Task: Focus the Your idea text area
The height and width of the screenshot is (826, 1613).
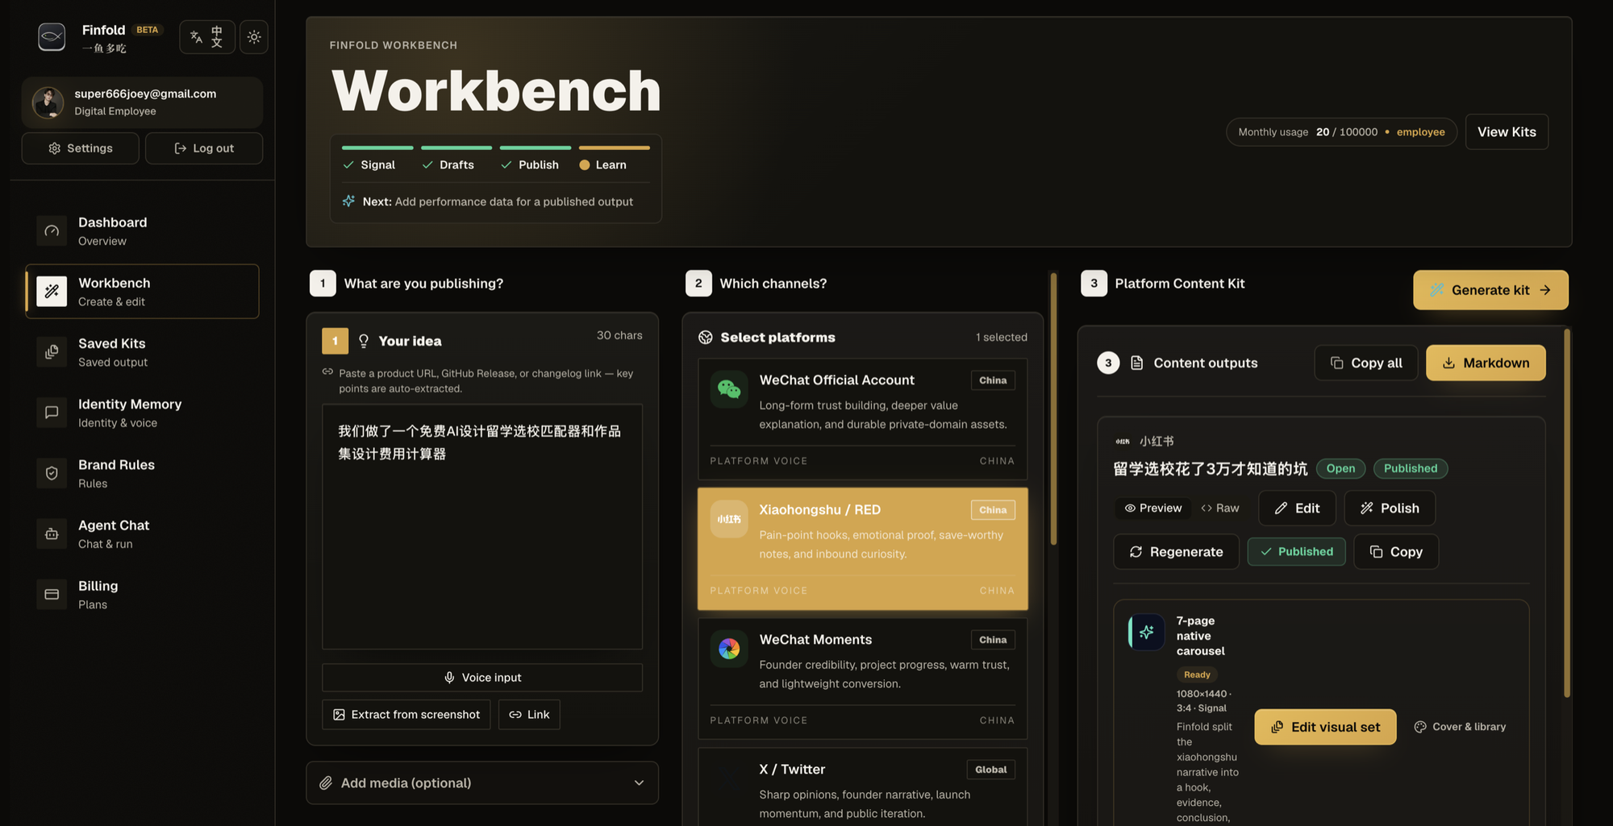Action: coord(482,526)
